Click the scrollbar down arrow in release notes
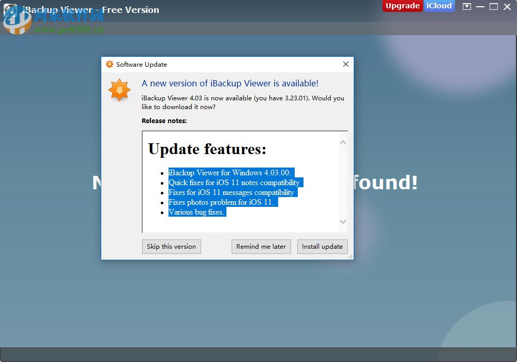Viewport: 517px width, 362px height. coord(343,221)
